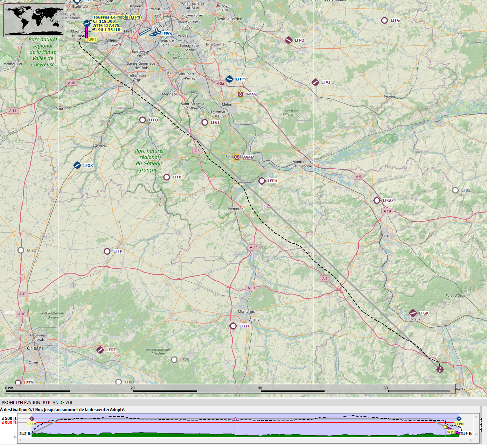This screenshot has width=487, height=445.
Task: Click the LFOZ airport icon near Orléans
Action: [x=100, y=350]
